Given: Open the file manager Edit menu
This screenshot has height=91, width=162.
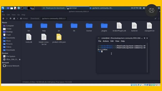Looking at the screenshot, I should 8,15.
